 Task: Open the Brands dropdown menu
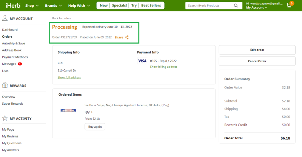coord(53,6)
